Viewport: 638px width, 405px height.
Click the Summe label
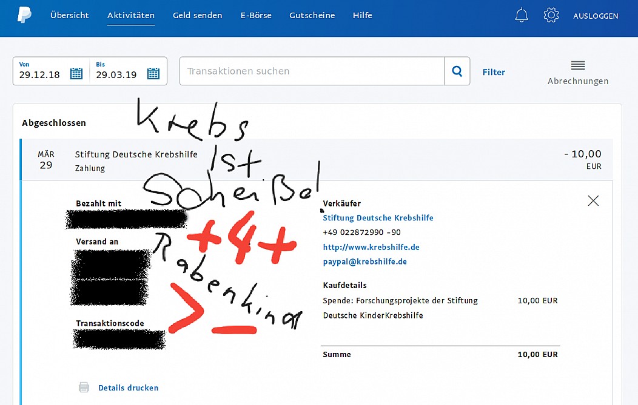click(x=337, y=354)
